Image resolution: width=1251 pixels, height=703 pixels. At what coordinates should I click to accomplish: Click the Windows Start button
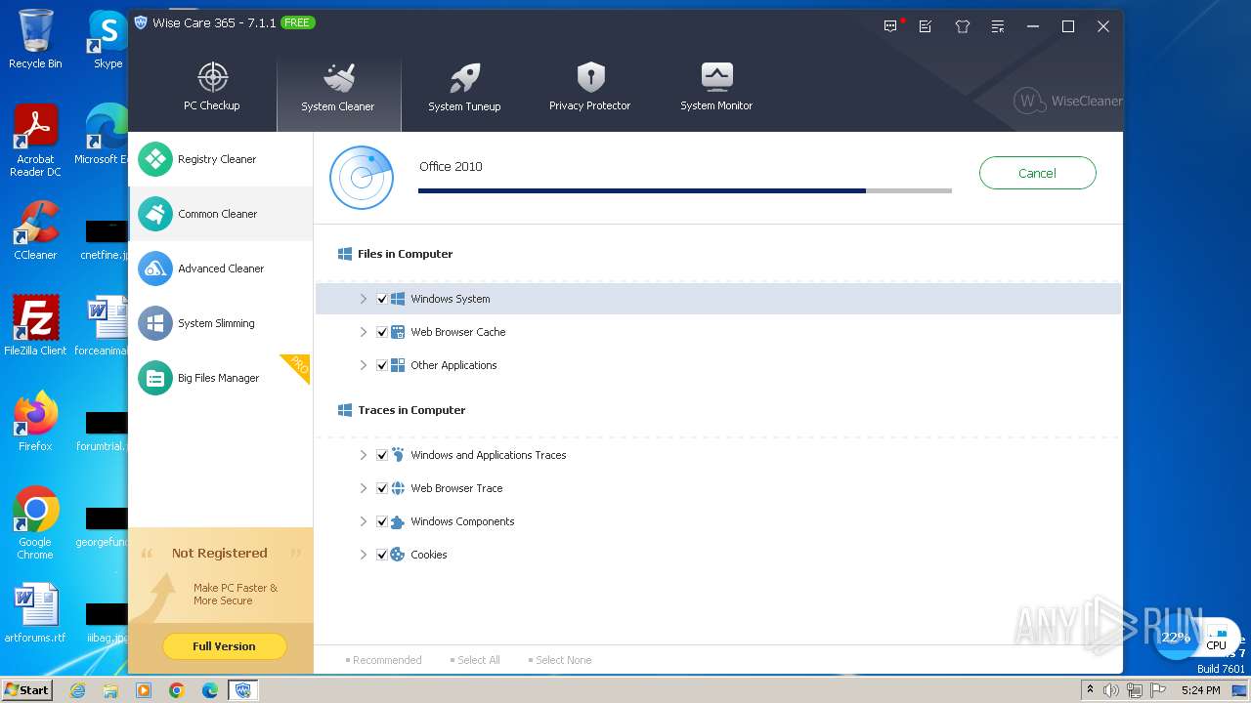27,689
